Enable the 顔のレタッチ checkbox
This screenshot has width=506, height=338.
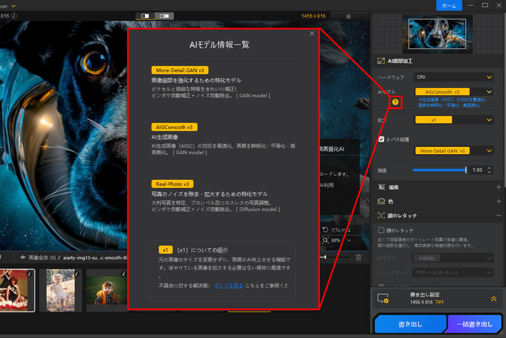coord(381,230)
